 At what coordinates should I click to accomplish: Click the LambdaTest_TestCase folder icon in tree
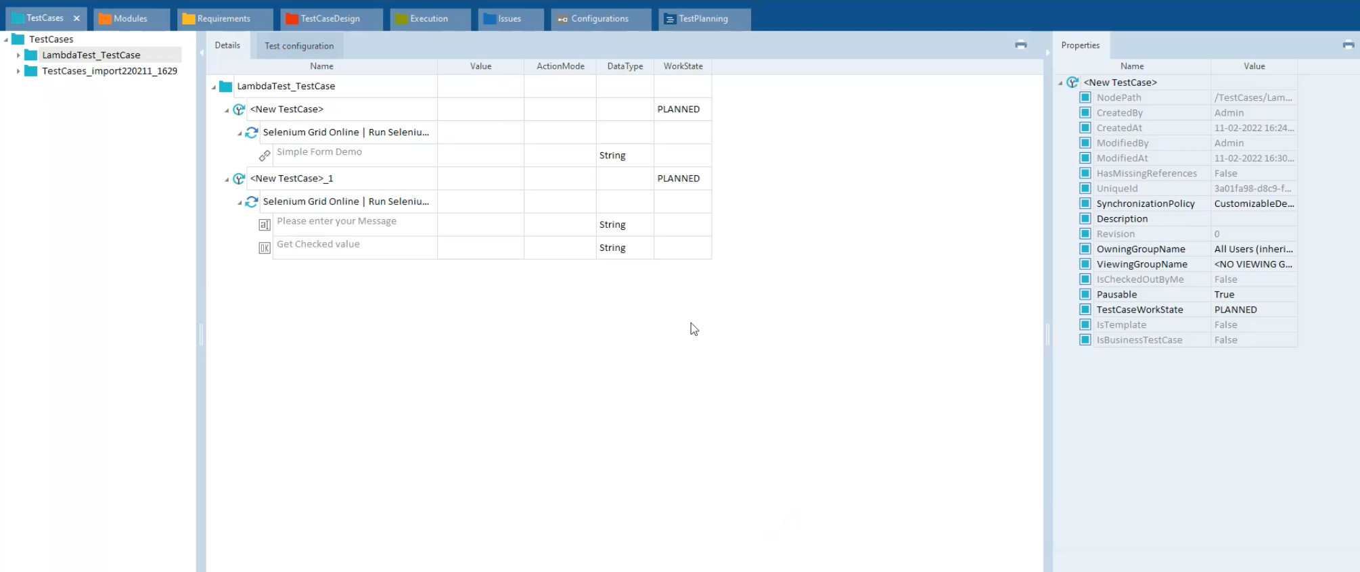[31, 55]
